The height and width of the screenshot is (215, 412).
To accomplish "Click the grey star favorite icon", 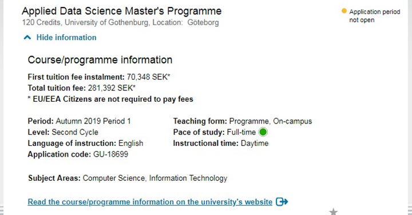I will [333, 212].
